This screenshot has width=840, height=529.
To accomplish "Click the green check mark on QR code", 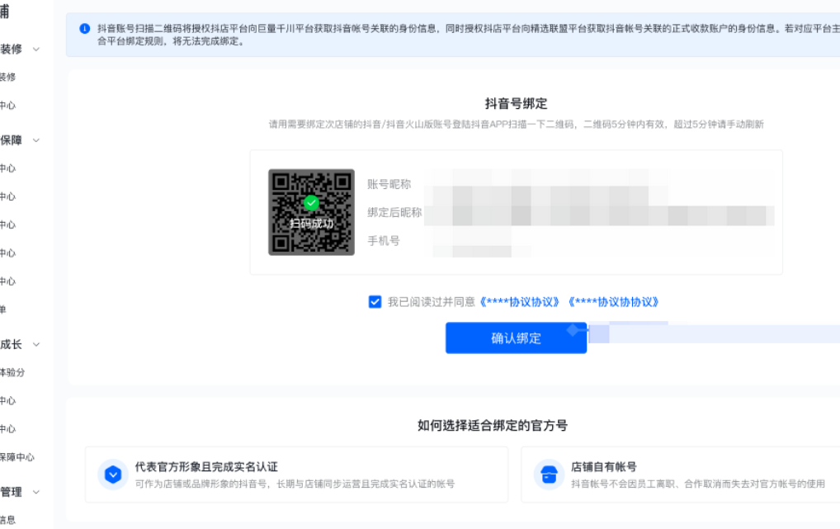I will coord(311,203).
